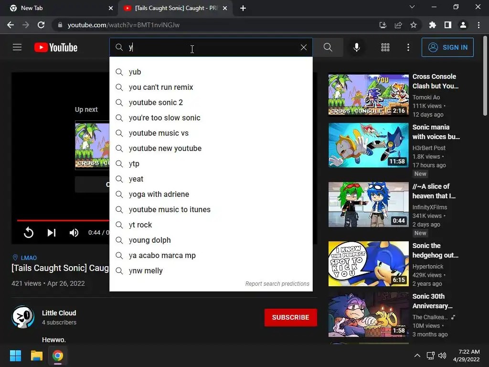Choose suggestion "you can't run remix"
The image size is (489, 367).
(x=211, y=87)
